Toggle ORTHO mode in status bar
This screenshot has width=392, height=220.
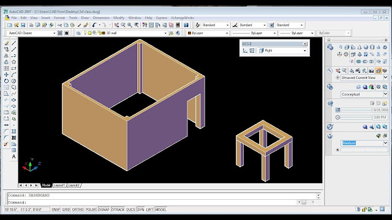coord(78,210)
